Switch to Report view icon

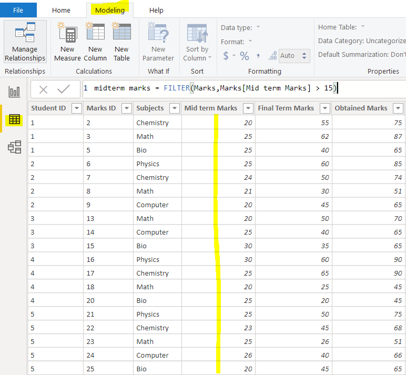pyautogui.click(x=14, y=92)
